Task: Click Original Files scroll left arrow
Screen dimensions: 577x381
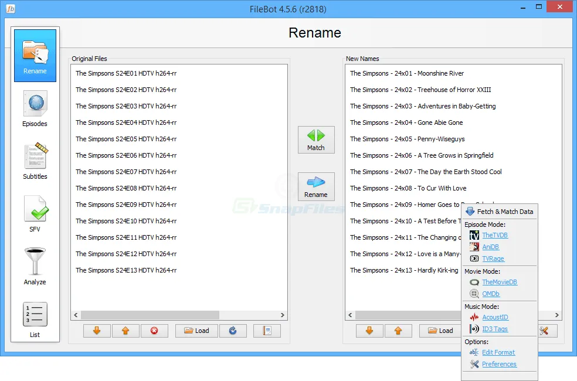Action: (x=76, y=315)
